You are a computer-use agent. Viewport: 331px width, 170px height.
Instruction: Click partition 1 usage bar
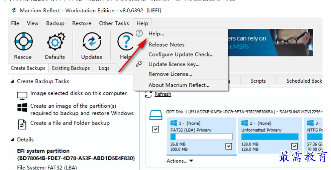pos(202,137)
